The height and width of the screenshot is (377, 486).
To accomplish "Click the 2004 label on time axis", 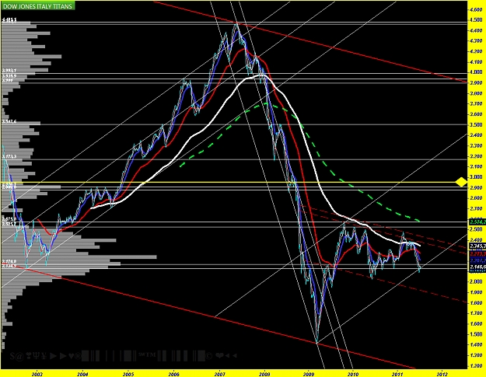I will click(x=82, y=374).
